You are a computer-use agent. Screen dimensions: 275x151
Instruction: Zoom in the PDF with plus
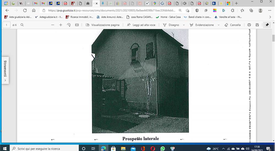click(61, 25)
